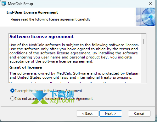This screenshot has width=157, height=122.
Task: Click the 'Software license agreement' heading
Action: pos(42,37)
